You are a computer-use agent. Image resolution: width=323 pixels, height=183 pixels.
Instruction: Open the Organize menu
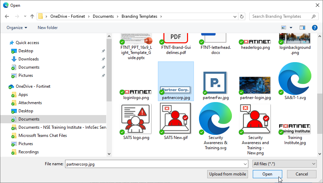(17, 28)
